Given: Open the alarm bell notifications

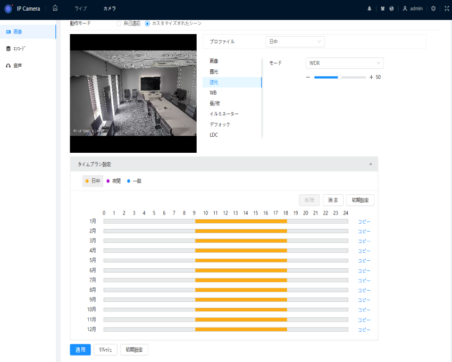Looking at the screenshot, I should (370, 9).
